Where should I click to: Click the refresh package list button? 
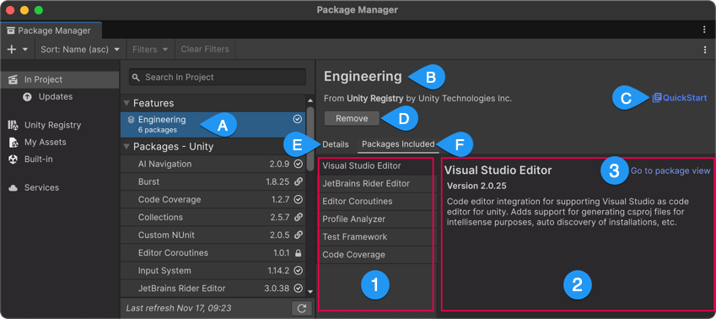coord(301,309)
